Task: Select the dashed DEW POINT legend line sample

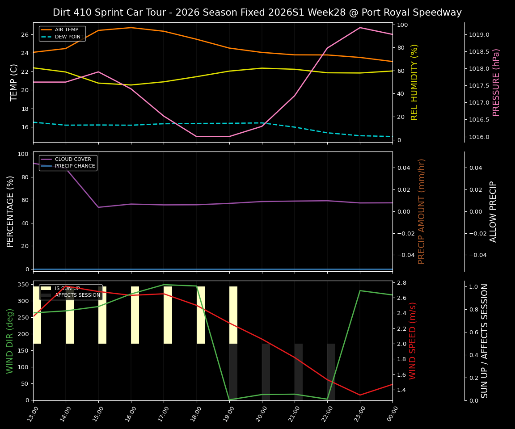Action: click(46, 36)
